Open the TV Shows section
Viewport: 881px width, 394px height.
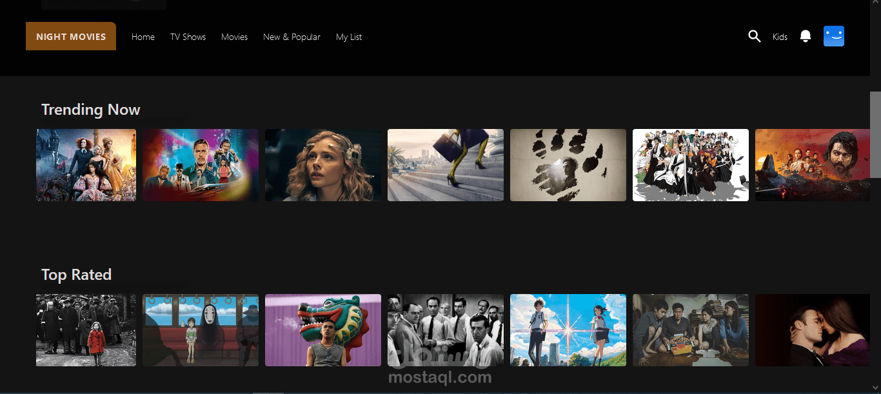(188, 37)
